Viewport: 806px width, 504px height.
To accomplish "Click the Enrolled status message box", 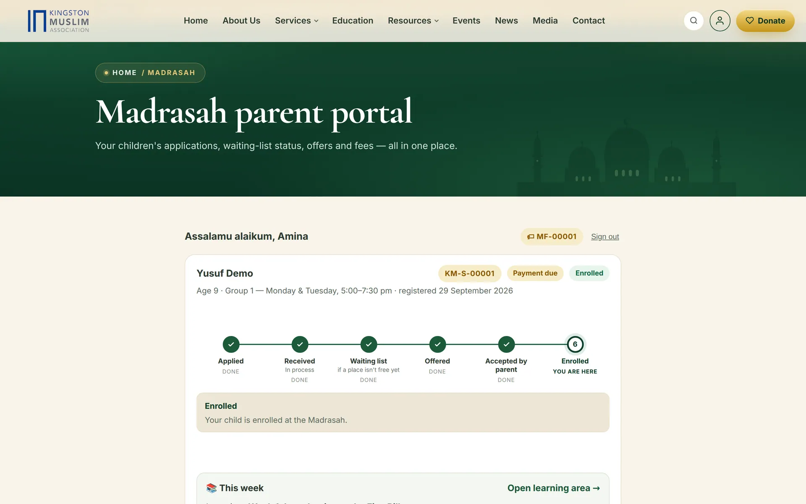I will [x=403, y=412].
